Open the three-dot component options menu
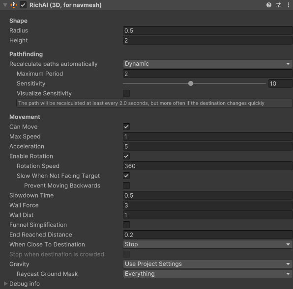Screen dimensions: 293x289 [x=288, y=5]
